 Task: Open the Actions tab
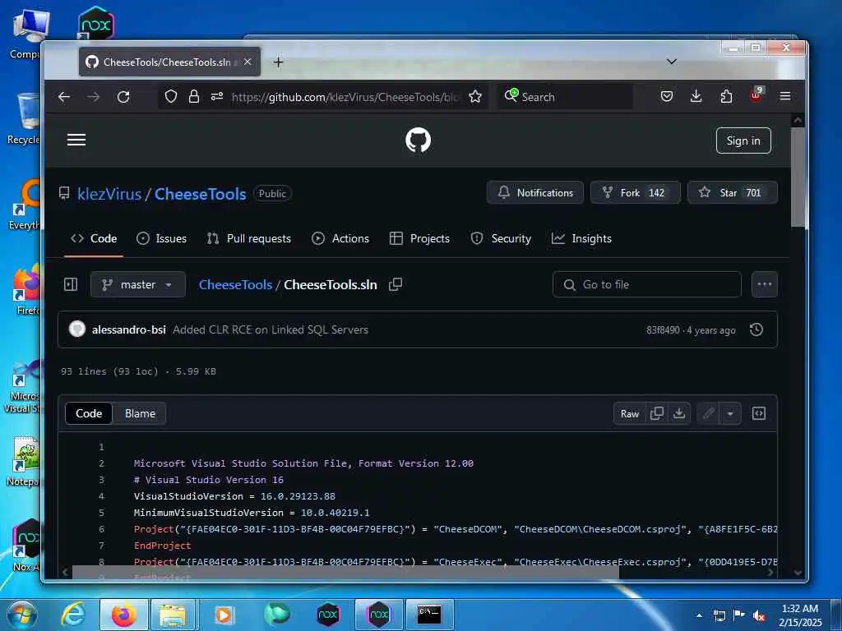[340, 238]
